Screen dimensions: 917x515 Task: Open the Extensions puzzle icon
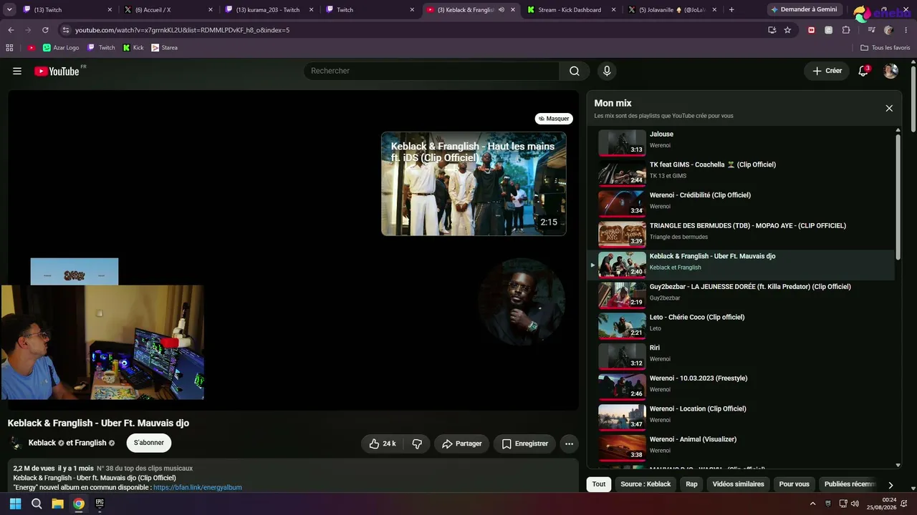[846, 30]
